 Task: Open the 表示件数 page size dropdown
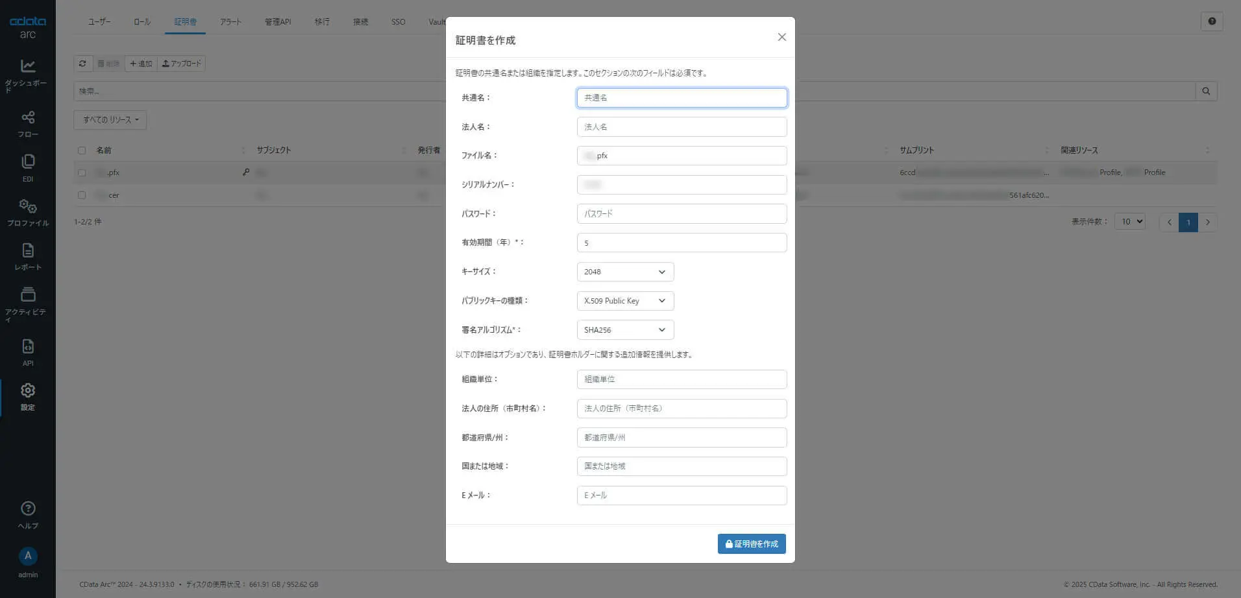pyautogui.click(x=1130, y=222)
